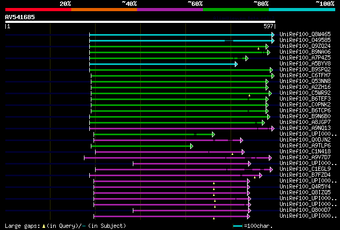Click the cyan 100char scale bar in legend
The image size is (340, 230).
(237, 226)
